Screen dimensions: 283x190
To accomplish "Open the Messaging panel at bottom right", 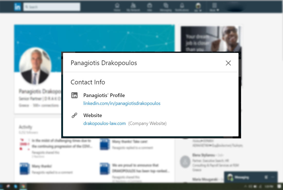I will tap(251, 177).
